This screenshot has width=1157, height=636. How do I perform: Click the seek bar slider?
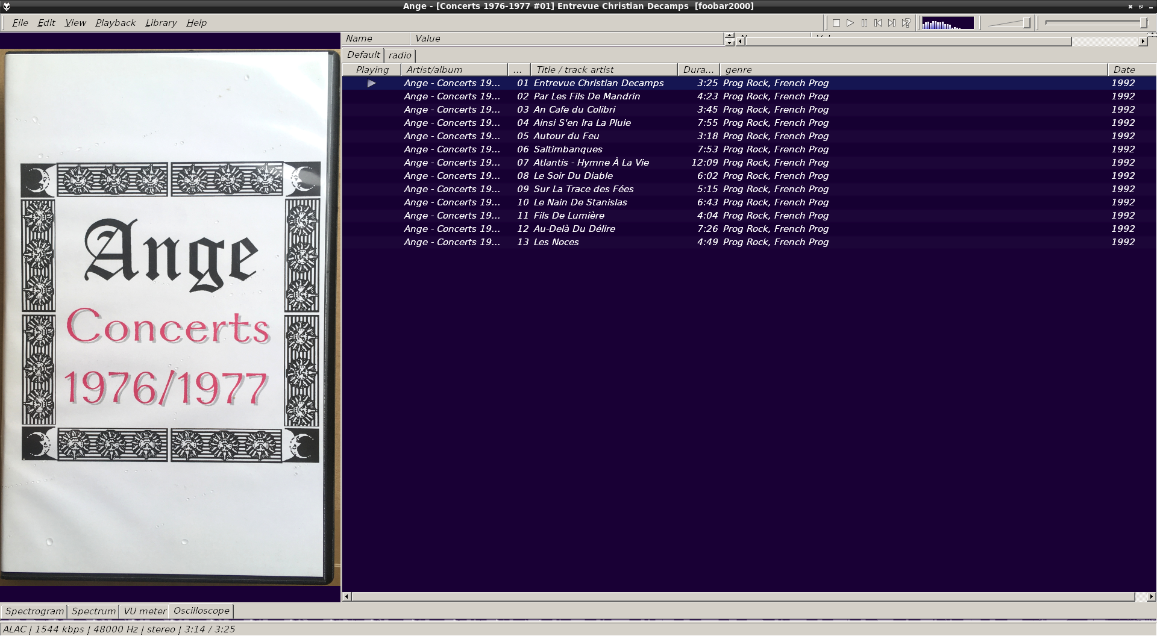(x=1096, y=23)
